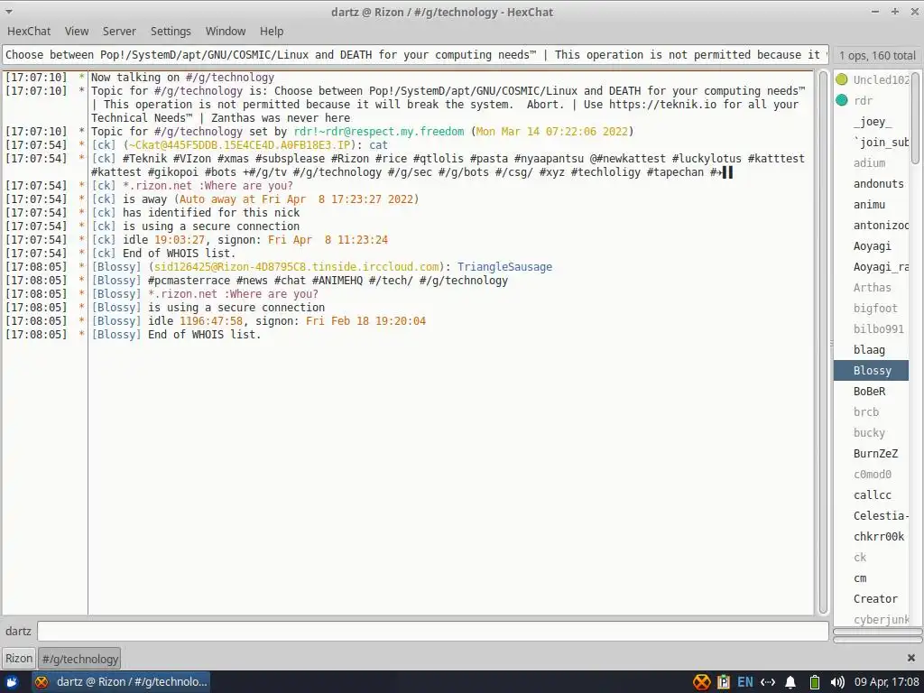The image size is (924, 693).
Task: Select chkrr00k in the user list
Action: (x=872, y=536)
